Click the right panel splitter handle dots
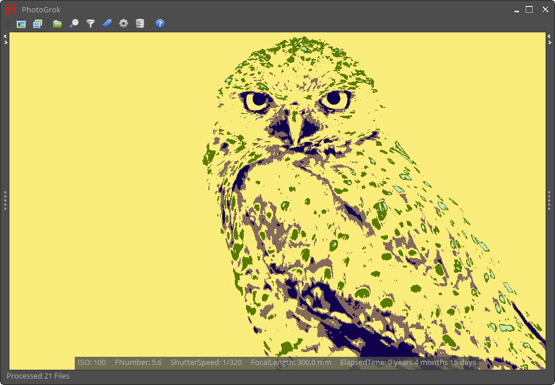Viewport: 555px width, 385px height. [x=550, y=200]
